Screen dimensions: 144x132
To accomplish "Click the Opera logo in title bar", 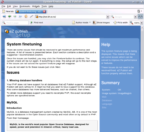I will pyautogui.click(x=2, y=2).
